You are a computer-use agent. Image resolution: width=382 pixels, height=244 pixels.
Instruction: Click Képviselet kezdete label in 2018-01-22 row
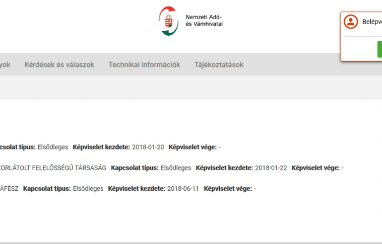click(x=224, y=168)
